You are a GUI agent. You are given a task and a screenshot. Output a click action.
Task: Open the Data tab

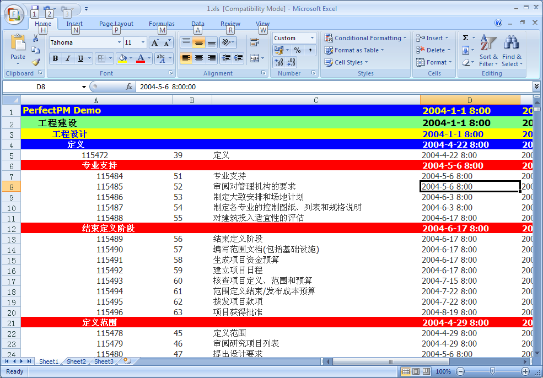point(198,24)
